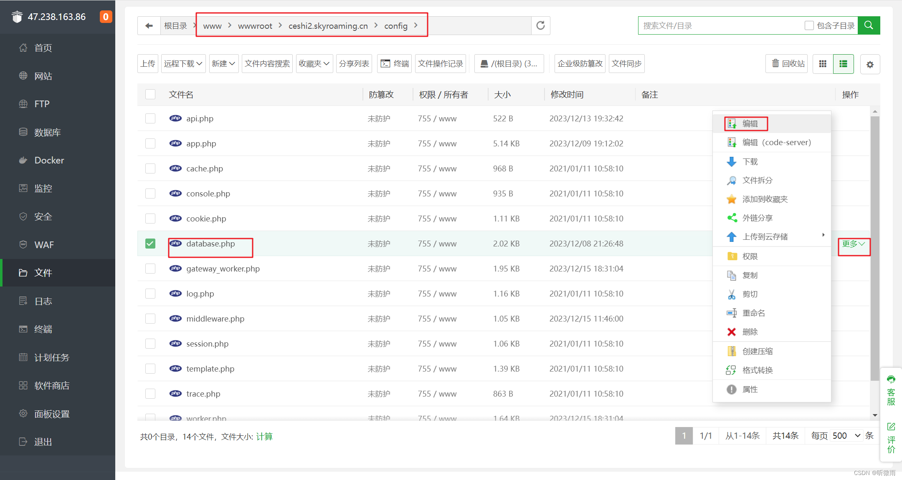Open gateway_worker.php file name
This screenshot has width=902, height=480.
point(223,269)
